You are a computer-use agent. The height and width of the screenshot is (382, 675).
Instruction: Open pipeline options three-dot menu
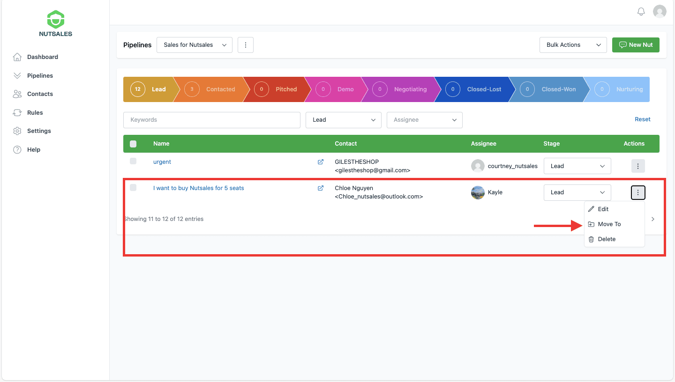246,45
